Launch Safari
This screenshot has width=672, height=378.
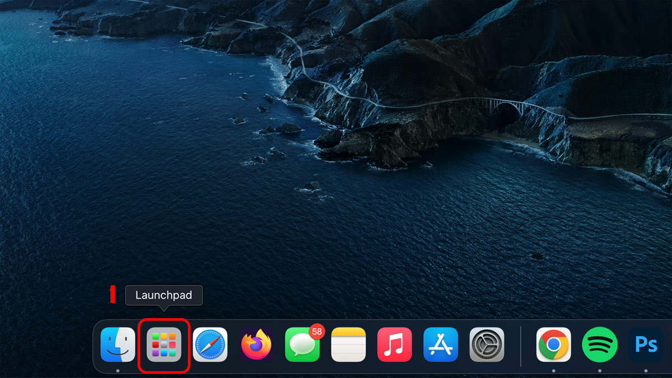tap(209, 345)
